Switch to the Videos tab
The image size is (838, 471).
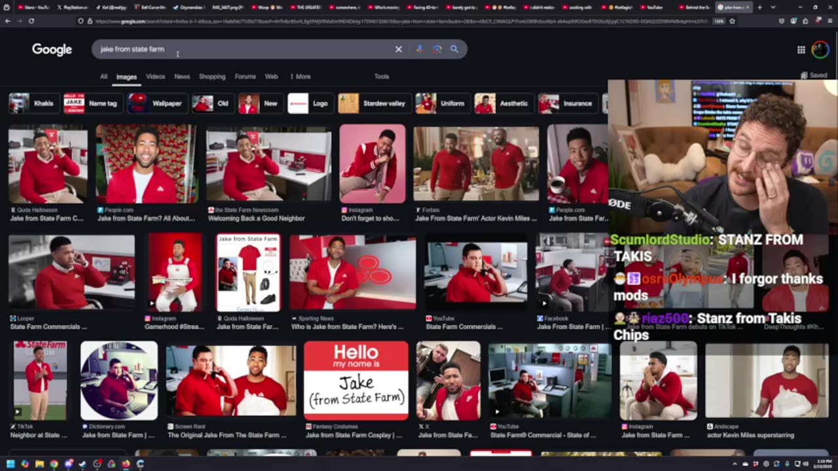[x=155, y=77]
